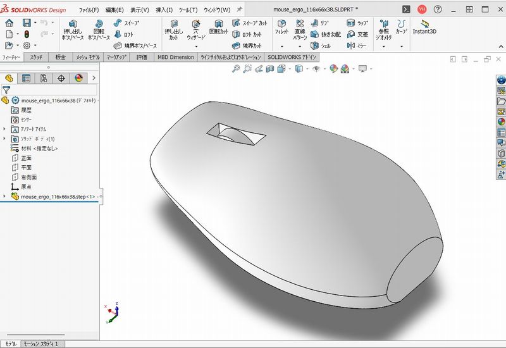The height and width of the screenshot is (348, 506).
Task: Expand the Annotations (アノテート アイテム) node
Action: (4, 129)
